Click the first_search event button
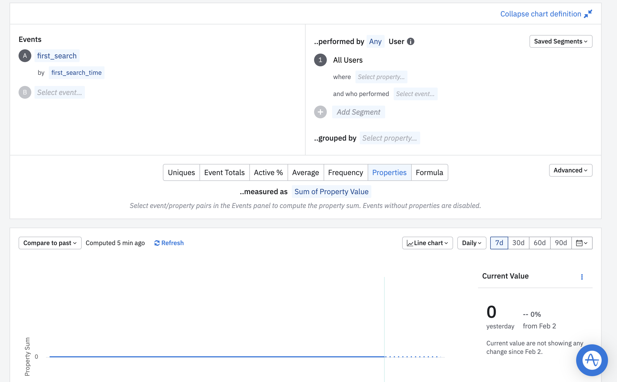617x382 pixels. pyautogui.click(x=57, y=56)
